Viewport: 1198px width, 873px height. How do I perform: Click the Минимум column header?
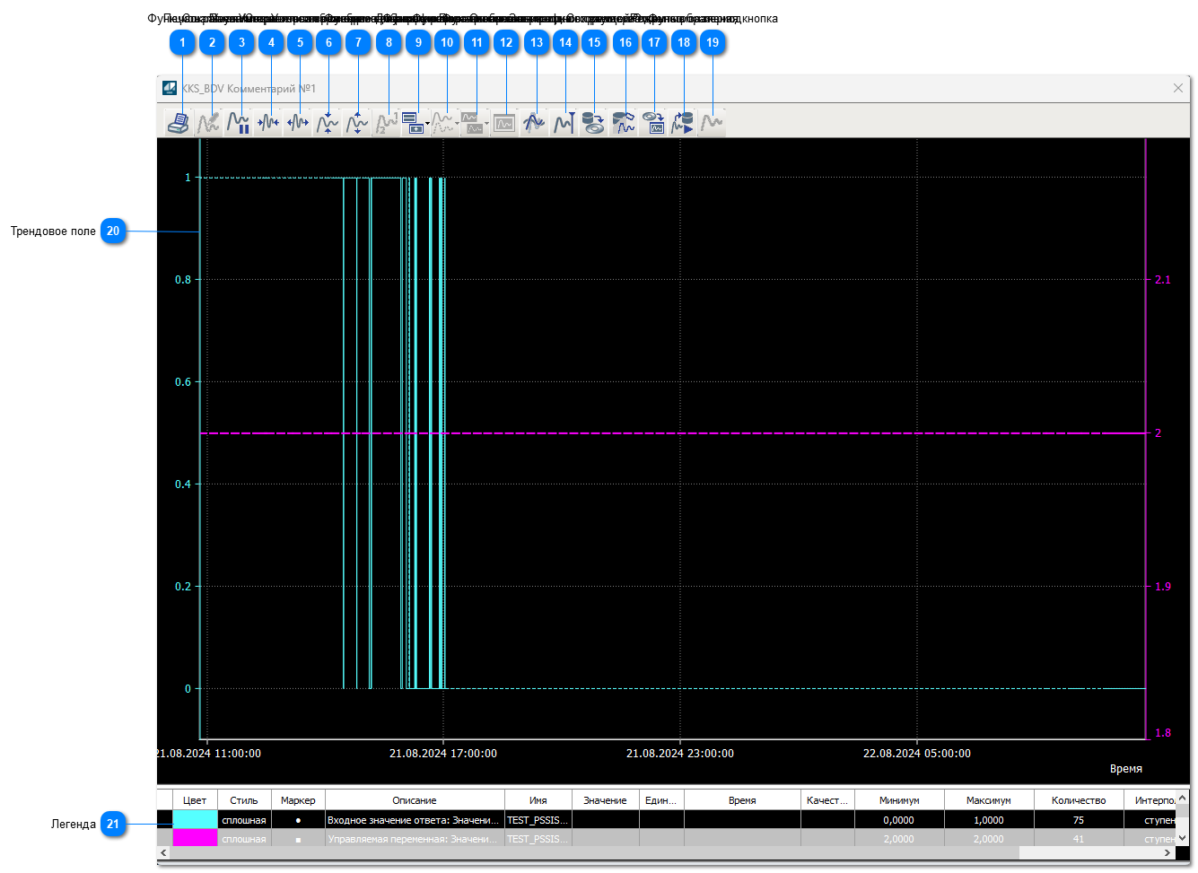(899, 800)
